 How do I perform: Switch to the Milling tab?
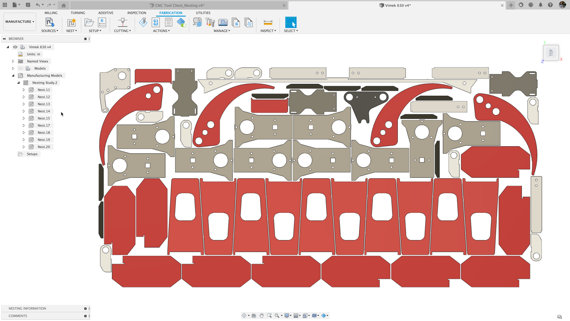(x=51, y=12)
